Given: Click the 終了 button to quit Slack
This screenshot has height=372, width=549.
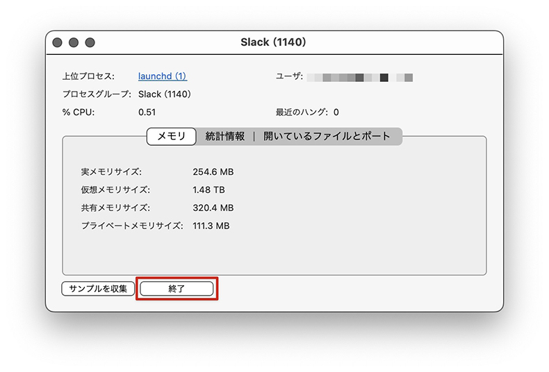Looking at the screenshot, I should 177,289.
